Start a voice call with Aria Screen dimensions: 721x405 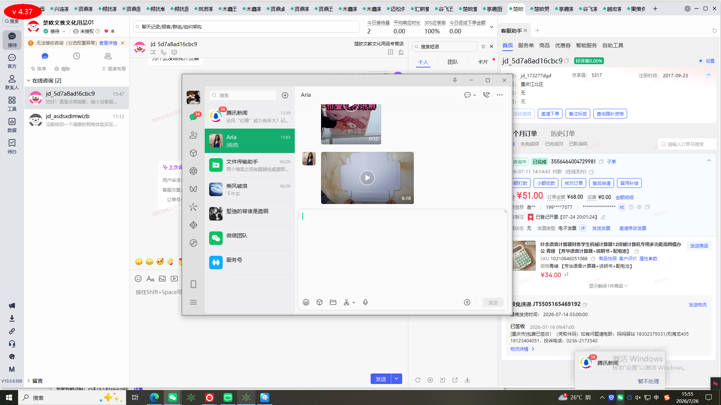coord(486,95)
